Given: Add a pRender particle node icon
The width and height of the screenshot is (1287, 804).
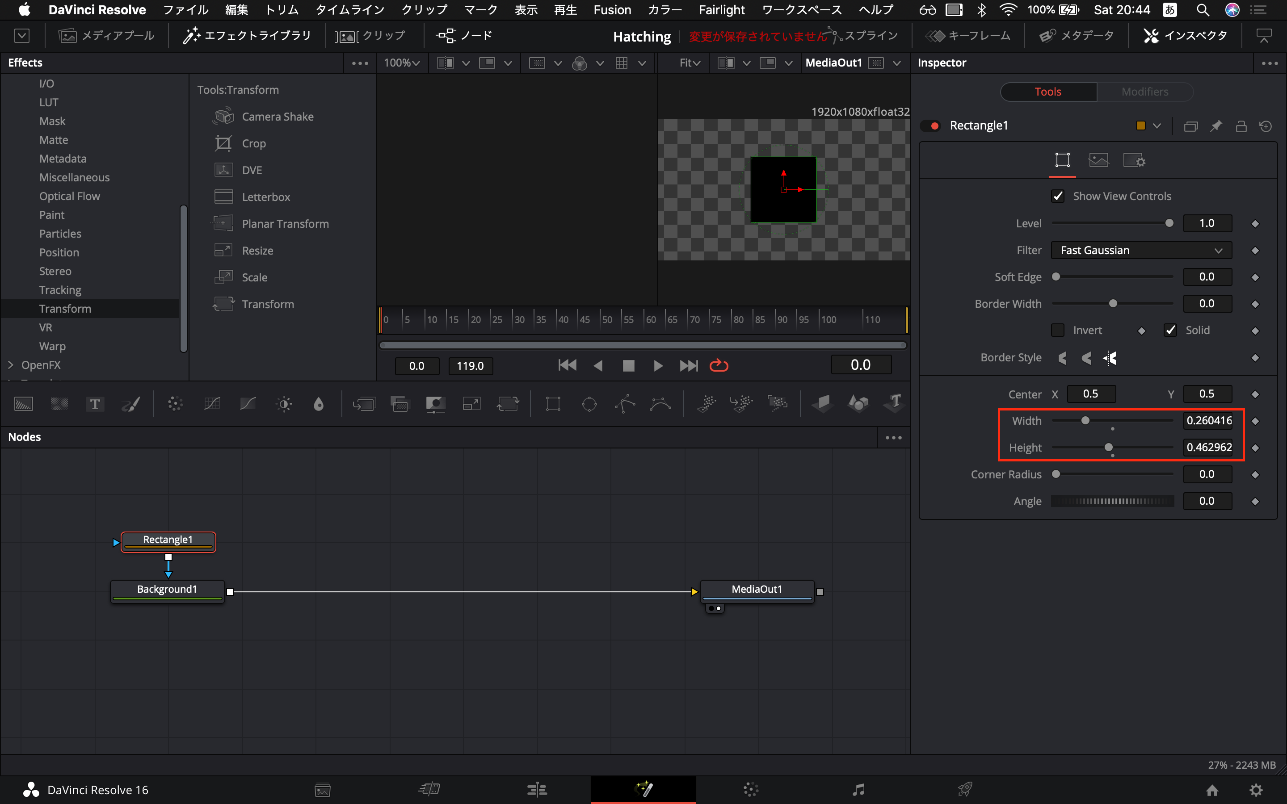Looking at the screenshot, I should point(777,404).
